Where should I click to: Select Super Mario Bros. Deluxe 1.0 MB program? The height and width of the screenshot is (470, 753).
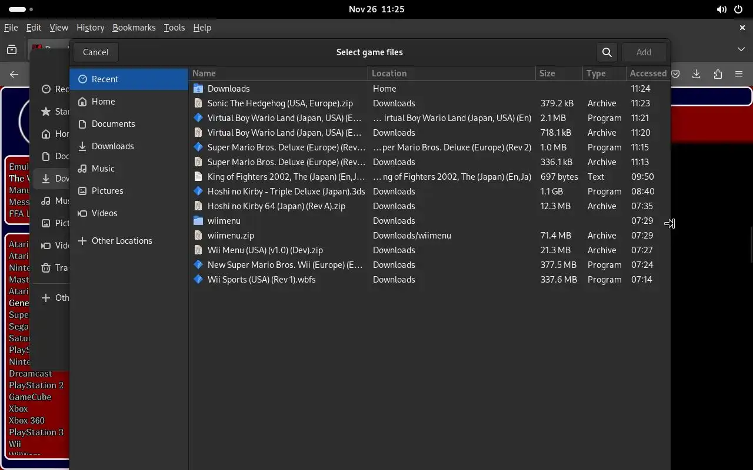point(429,147)
